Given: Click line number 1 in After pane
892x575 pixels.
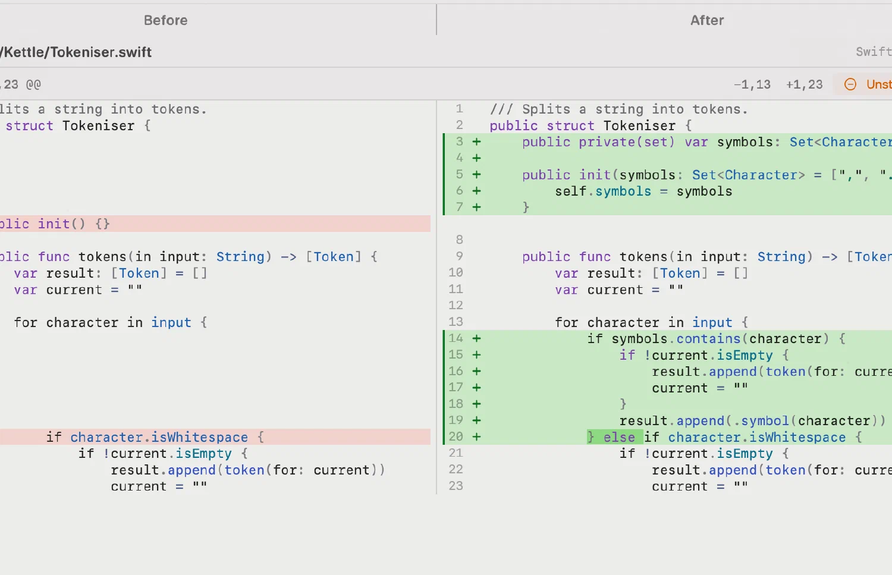Looking at the screenshot, I should coord(459,109).
